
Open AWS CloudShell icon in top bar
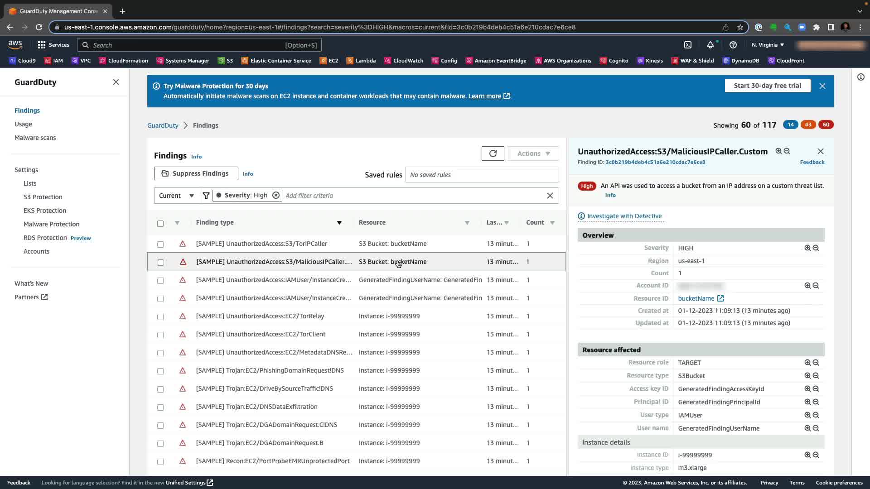(687, 45)
